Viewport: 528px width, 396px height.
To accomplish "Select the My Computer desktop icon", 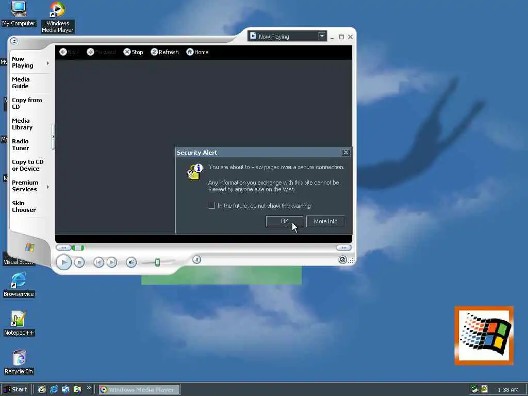I will [x=19, y=14].
